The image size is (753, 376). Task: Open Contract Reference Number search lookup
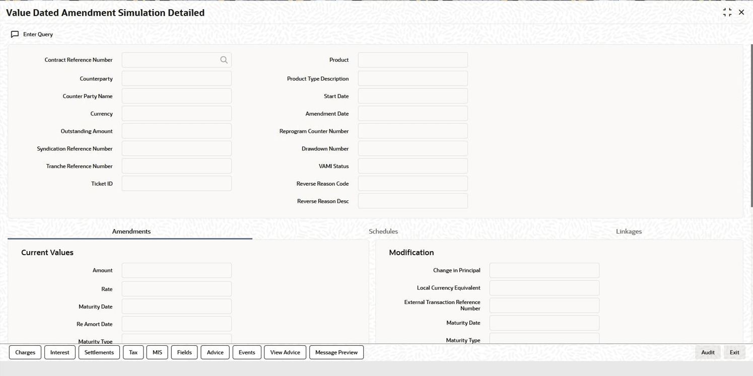(224, 60)
